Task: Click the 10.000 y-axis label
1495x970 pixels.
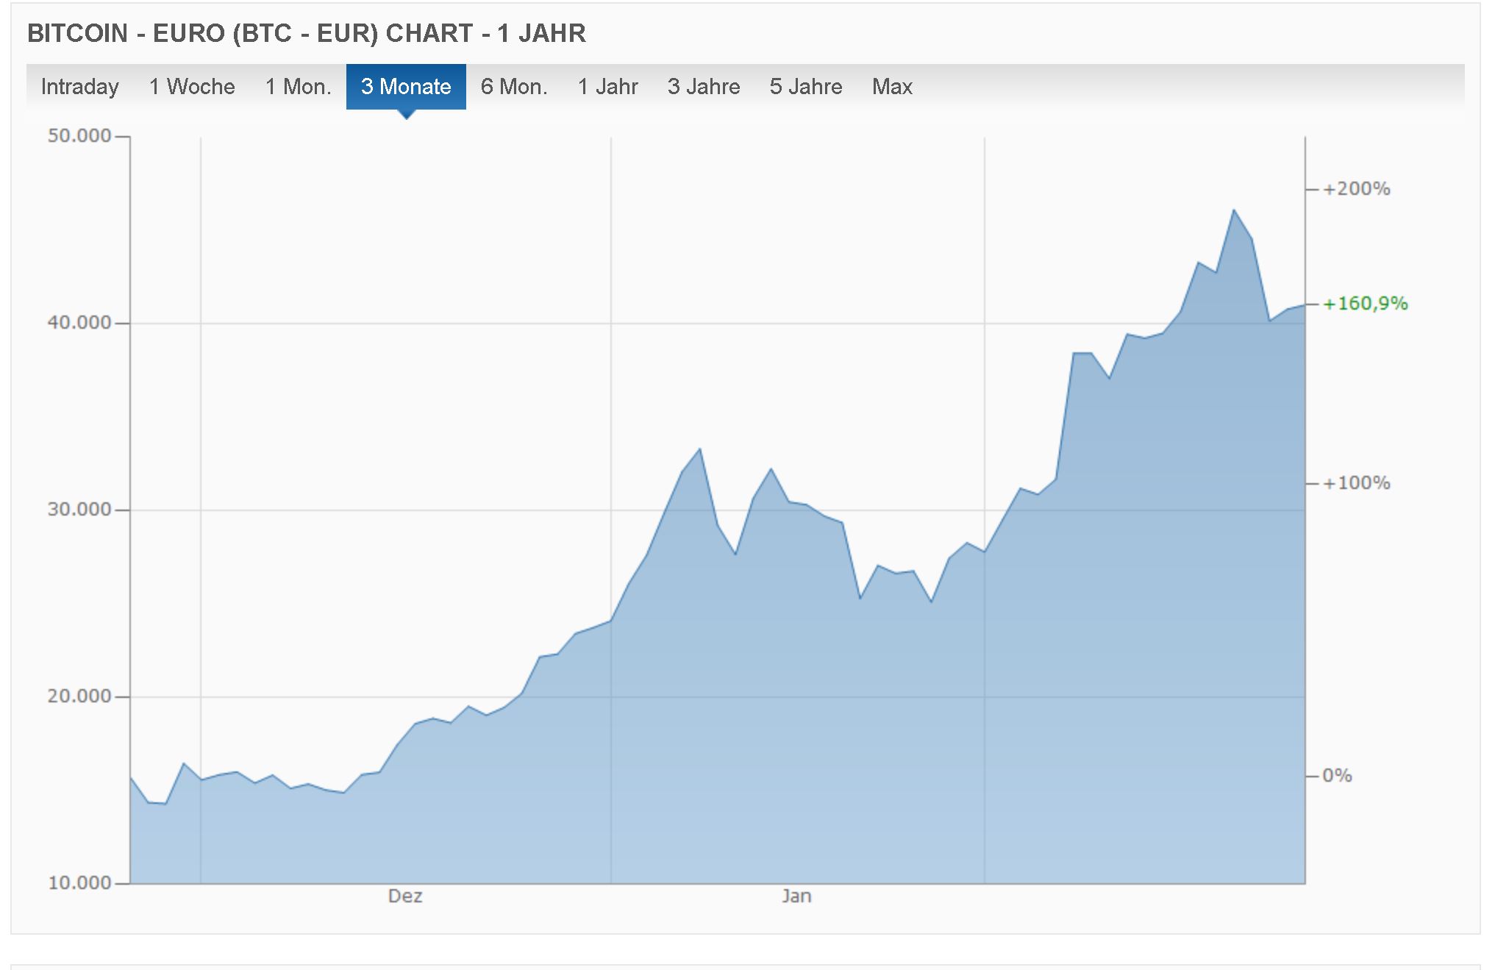Action: (79, 883)
